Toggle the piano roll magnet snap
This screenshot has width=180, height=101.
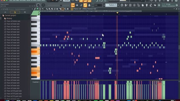[x=37, y=9]
